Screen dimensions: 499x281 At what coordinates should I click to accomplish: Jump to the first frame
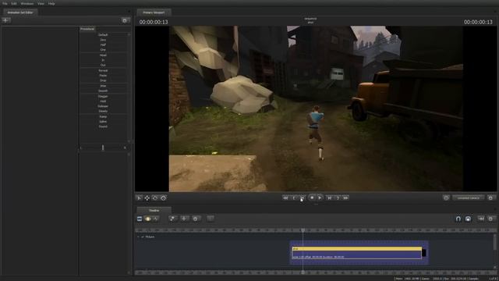(285, 198)
